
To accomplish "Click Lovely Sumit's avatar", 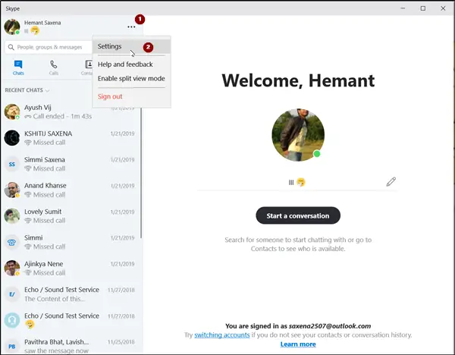I will pos(12,216).
